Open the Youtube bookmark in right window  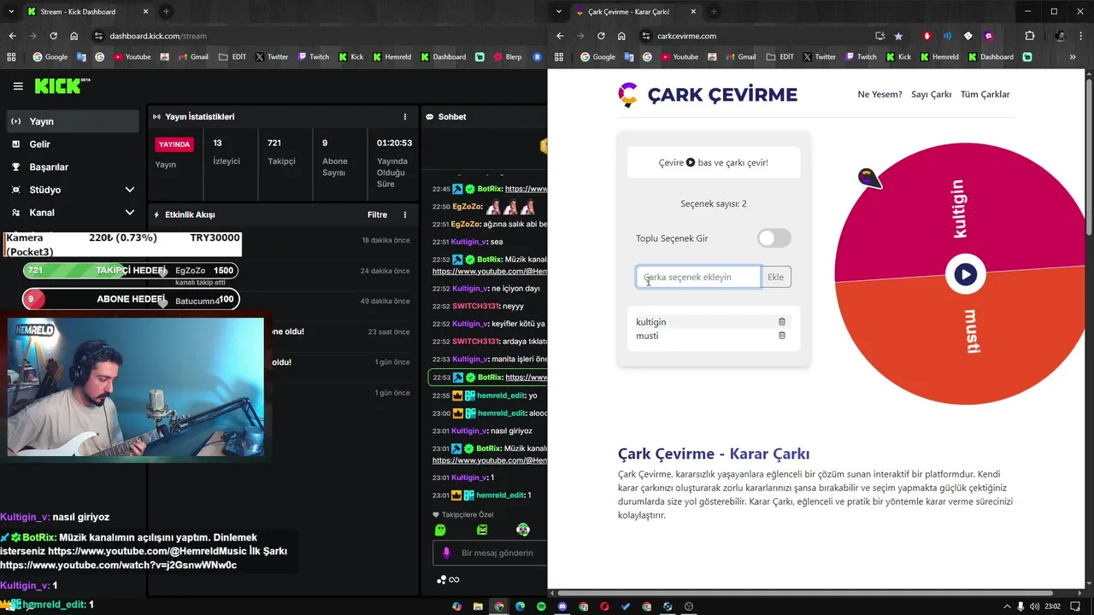pyautogui.click(x=679, y=57)
